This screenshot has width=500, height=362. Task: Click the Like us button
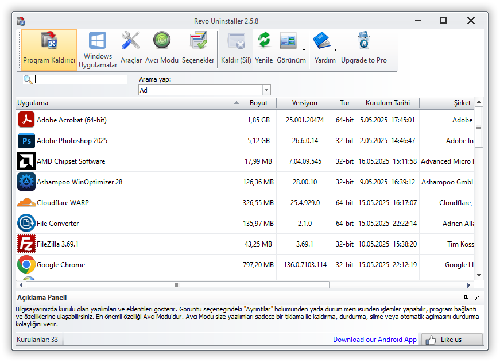(452, 340)
